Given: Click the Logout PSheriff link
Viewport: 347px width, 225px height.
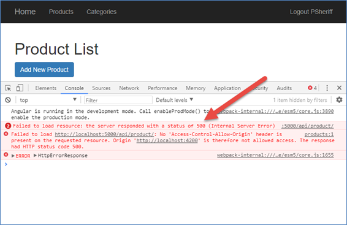Looking at the screenshot, I should 311,12.
